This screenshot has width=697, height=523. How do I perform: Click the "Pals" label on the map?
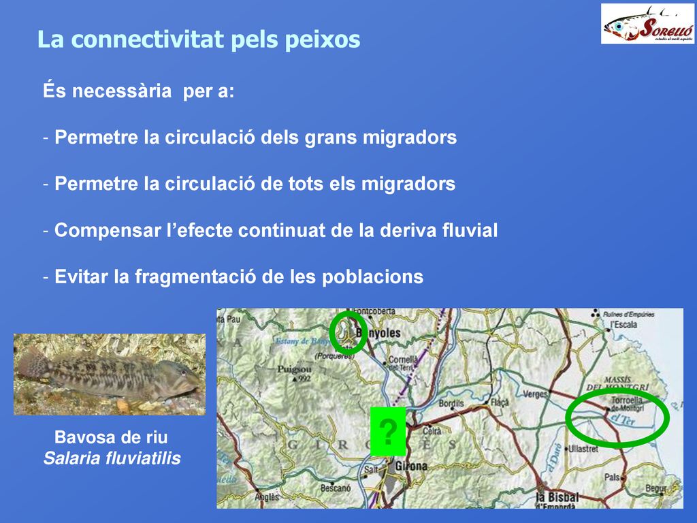point(612,477)
